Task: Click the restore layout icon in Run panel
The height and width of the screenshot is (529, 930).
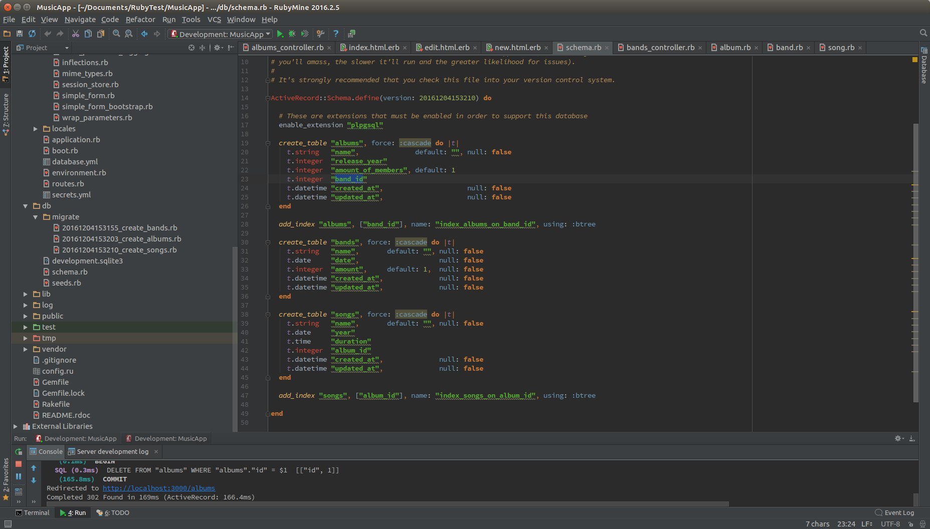Action: point(19,491)
